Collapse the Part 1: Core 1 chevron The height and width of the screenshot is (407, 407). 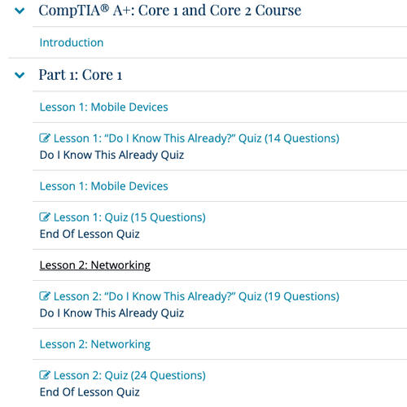coord(20,75)
